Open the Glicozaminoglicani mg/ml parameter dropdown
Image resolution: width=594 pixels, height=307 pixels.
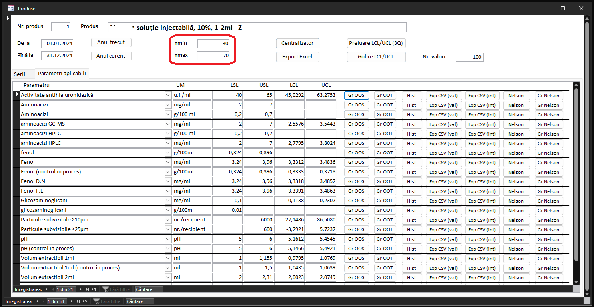pos(167,201)
